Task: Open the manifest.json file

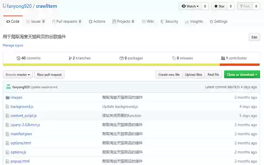Action: [x=21, y=134]
